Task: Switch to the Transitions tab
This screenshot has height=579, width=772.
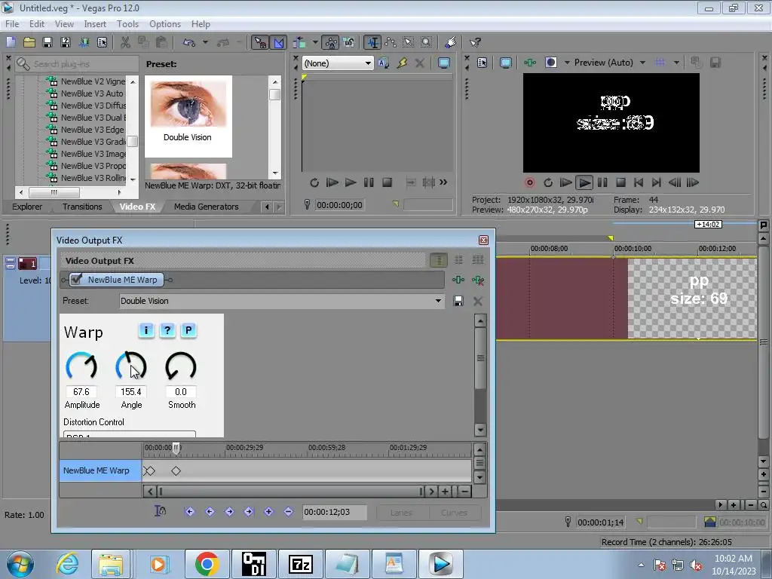Action: pyautogui.click(x=82, y=207)
